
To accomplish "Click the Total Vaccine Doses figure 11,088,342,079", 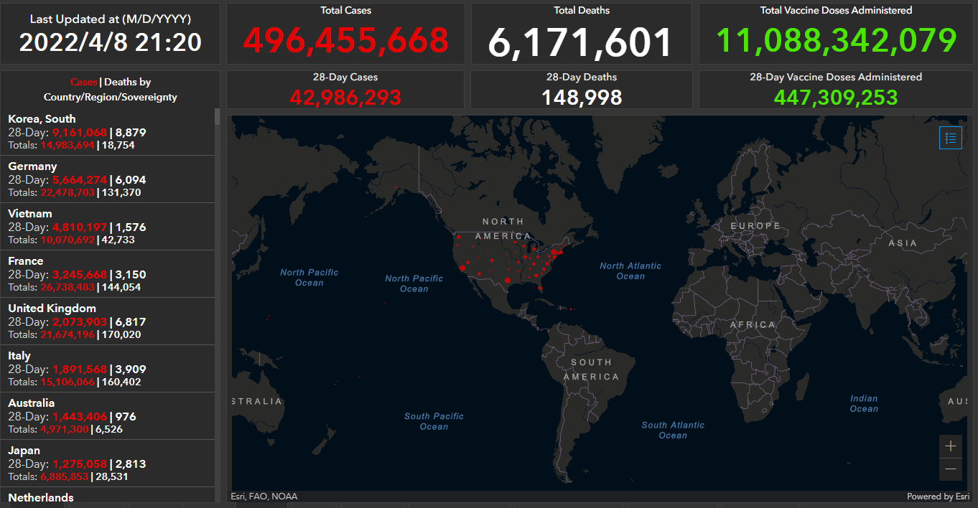I will coord(836,41).
